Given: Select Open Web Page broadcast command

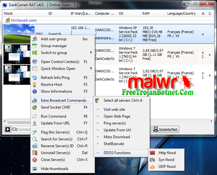Looking at the screenshot, I should click(x=121, y=116).
